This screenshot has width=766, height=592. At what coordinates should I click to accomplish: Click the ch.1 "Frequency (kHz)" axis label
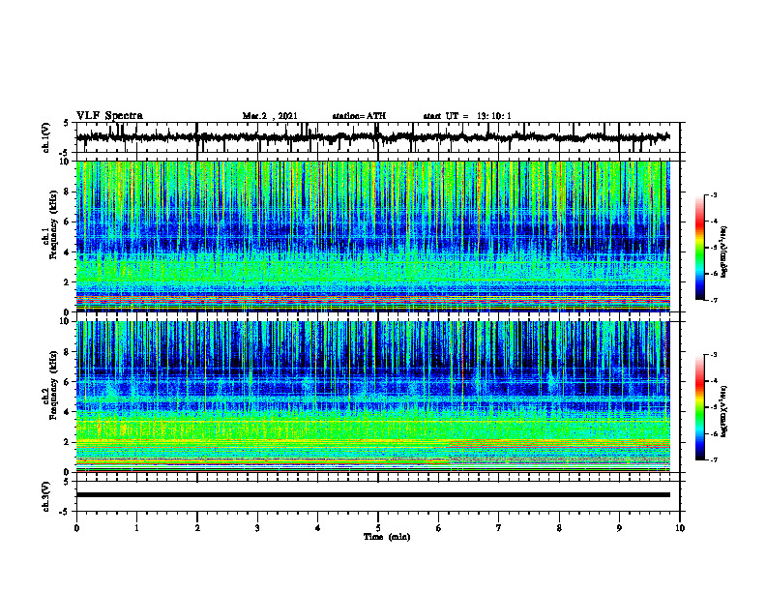tap(53, 225)
